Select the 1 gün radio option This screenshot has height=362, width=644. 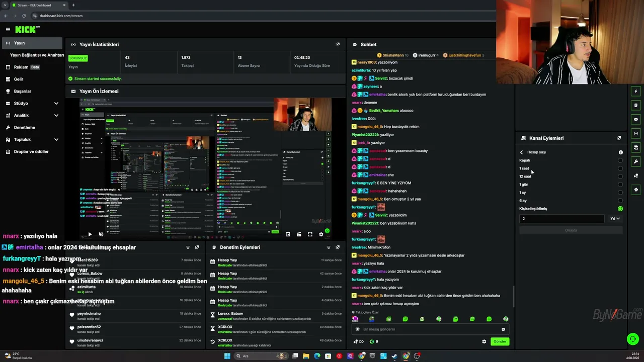point(620,185)
